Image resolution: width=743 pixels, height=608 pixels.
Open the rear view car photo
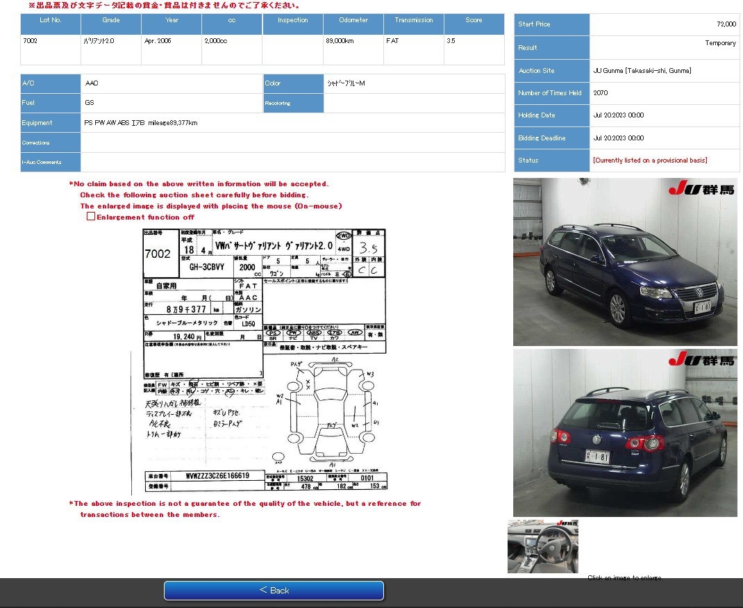pos(625,432)
